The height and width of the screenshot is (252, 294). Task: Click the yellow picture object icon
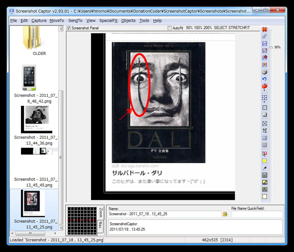264,182
